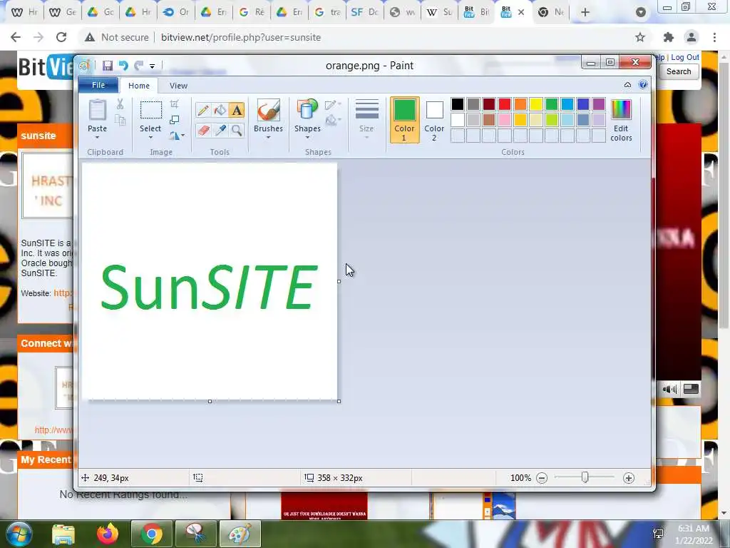Select the Eraser tool

(203, 130)
